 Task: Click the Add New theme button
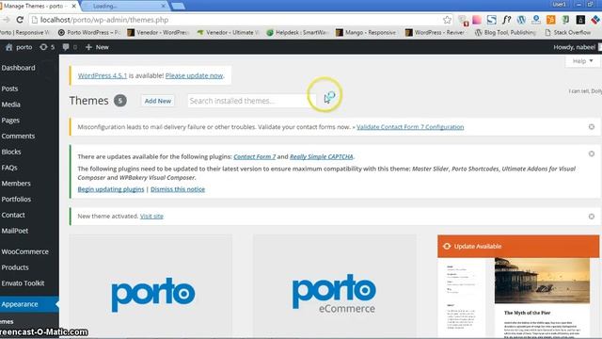pos(157,101)
